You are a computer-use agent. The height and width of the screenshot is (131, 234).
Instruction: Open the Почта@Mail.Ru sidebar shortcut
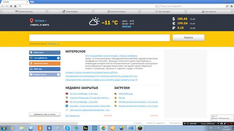45,58
